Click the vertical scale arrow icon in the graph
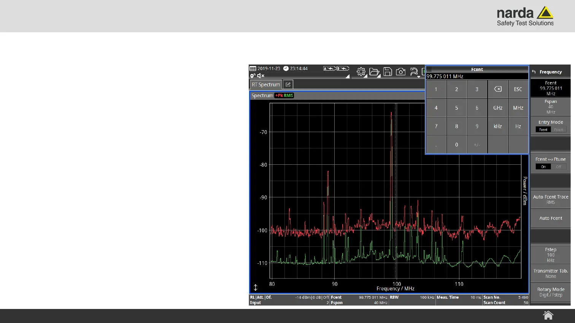Image resolution: width=575 pixels, height=323 pixels. (256, 288)
